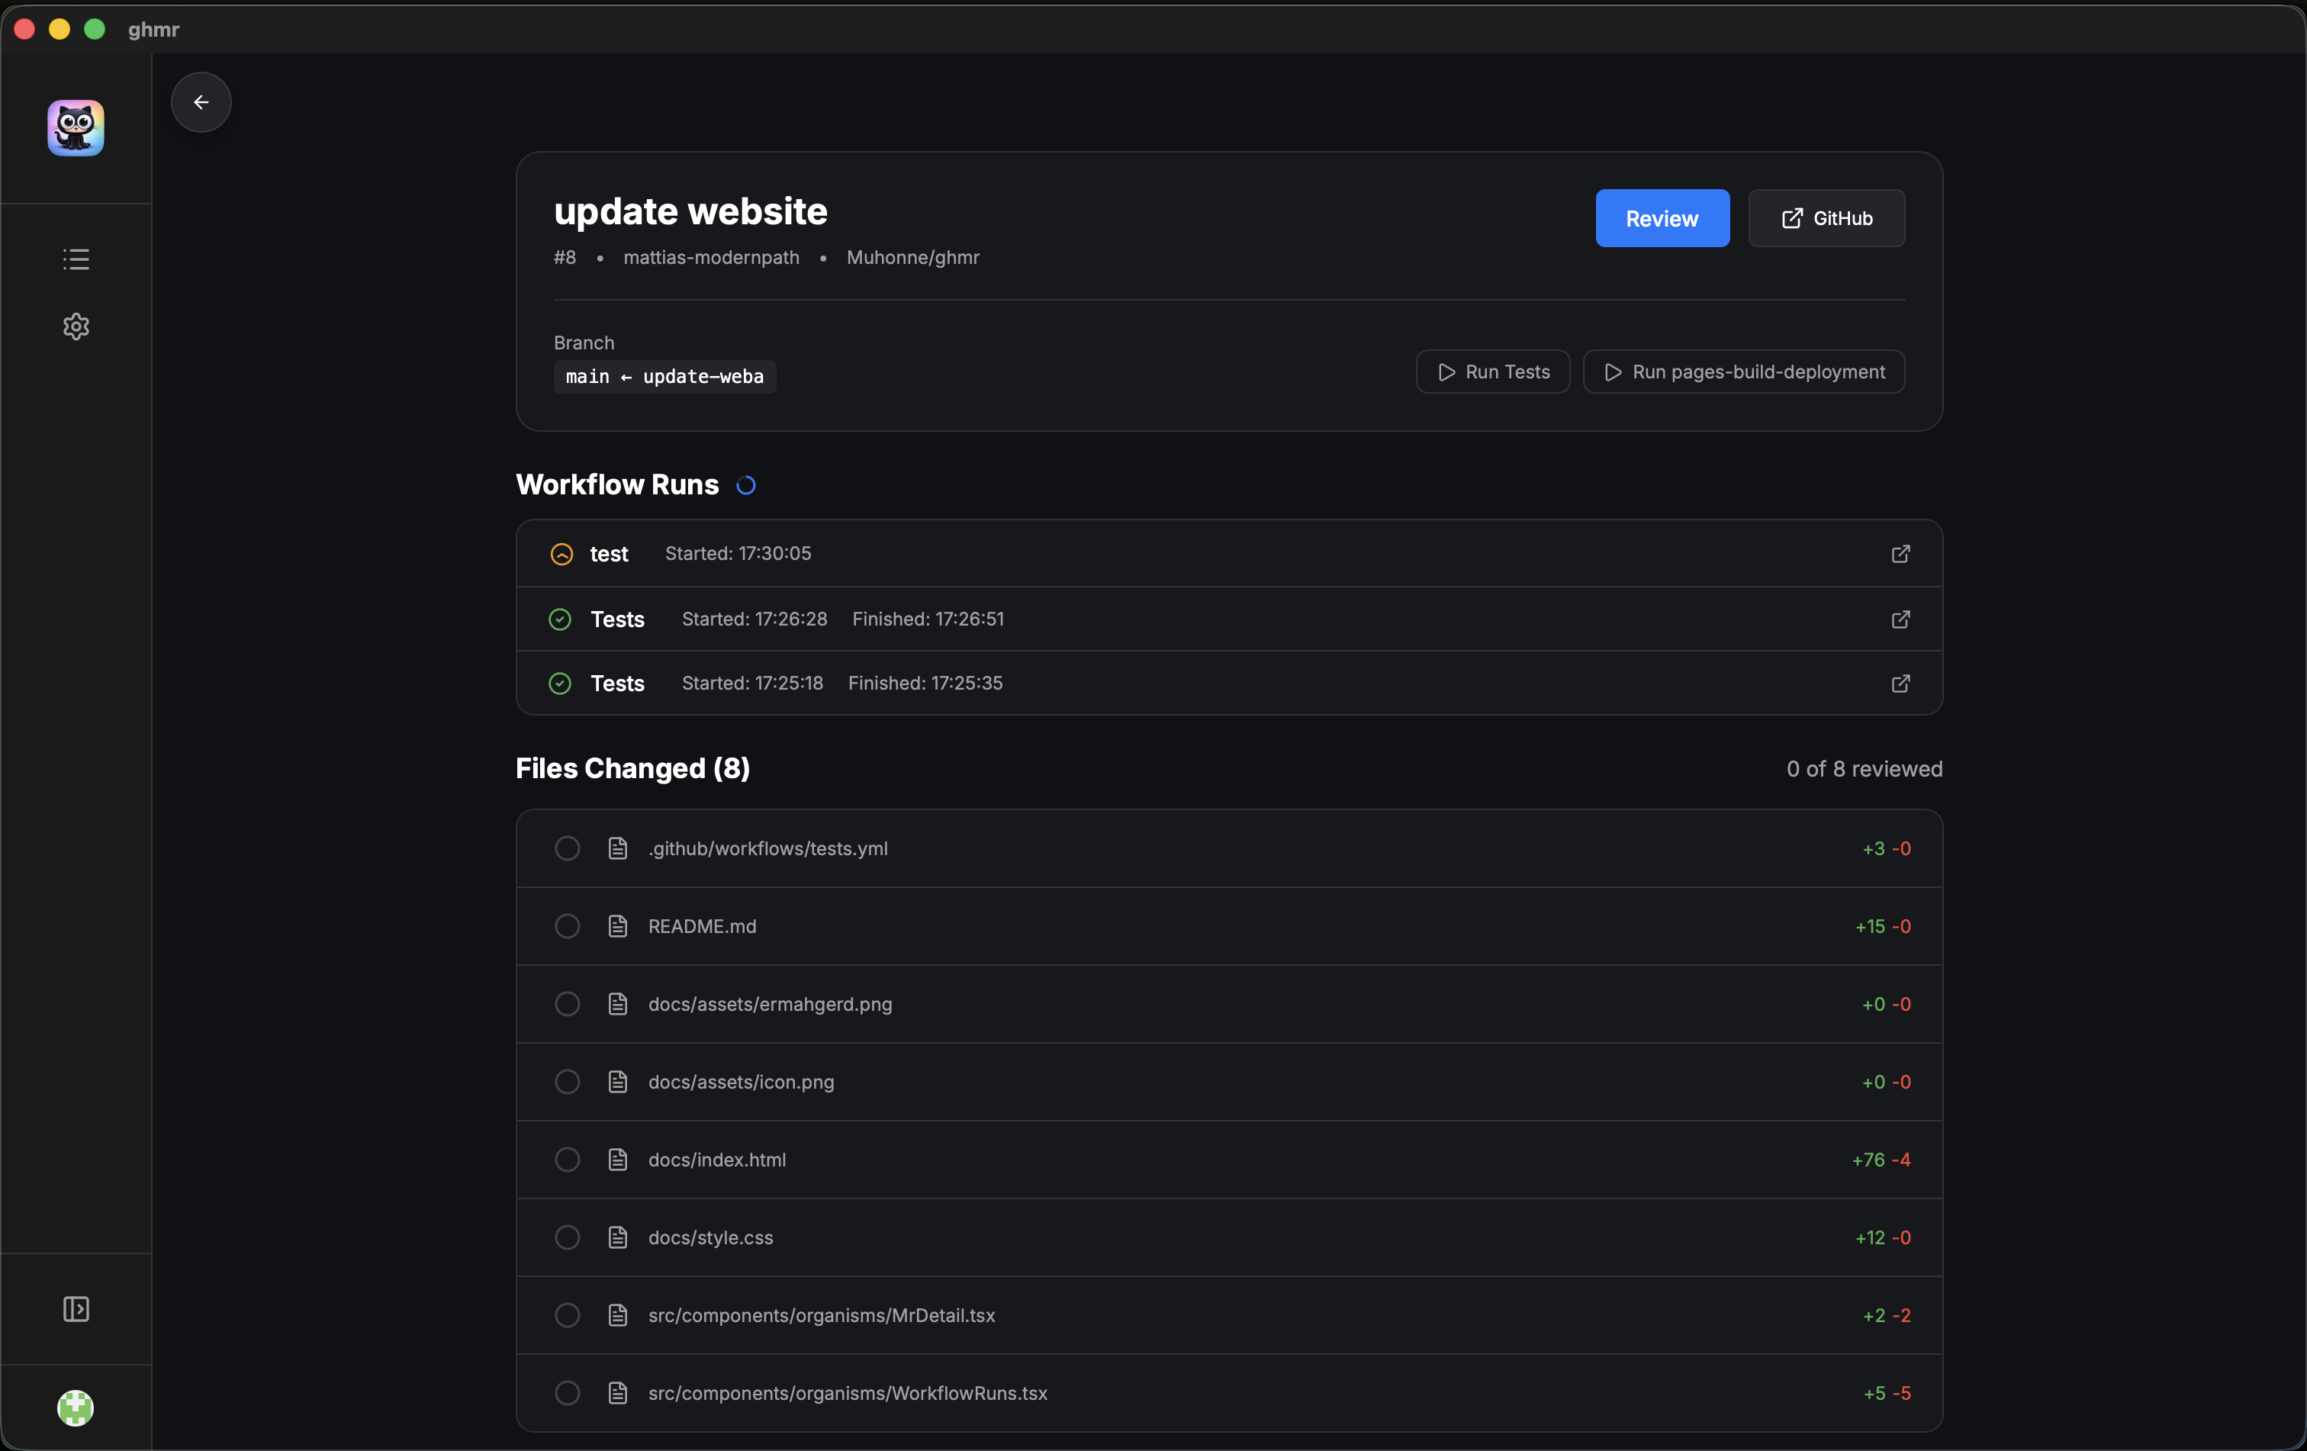Open the pull request on GitHub
The image size is (2307, 1451).
(x=1826, y=218)
